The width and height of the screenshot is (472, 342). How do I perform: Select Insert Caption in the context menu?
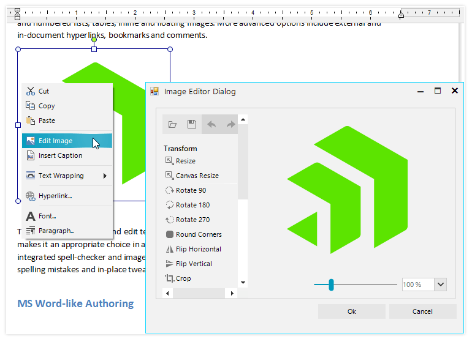[x=67, y=155]
